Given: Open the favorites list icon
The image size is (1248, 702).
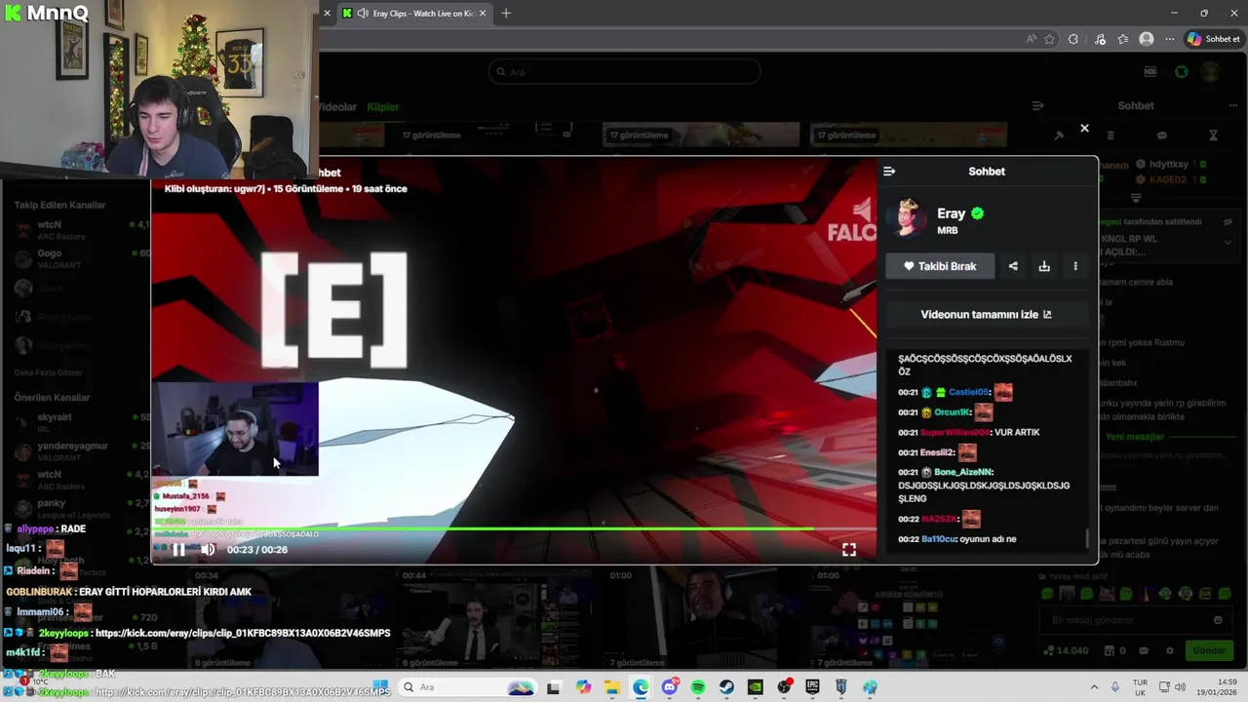Looking at the screenshot, I should coord(1123,39).
